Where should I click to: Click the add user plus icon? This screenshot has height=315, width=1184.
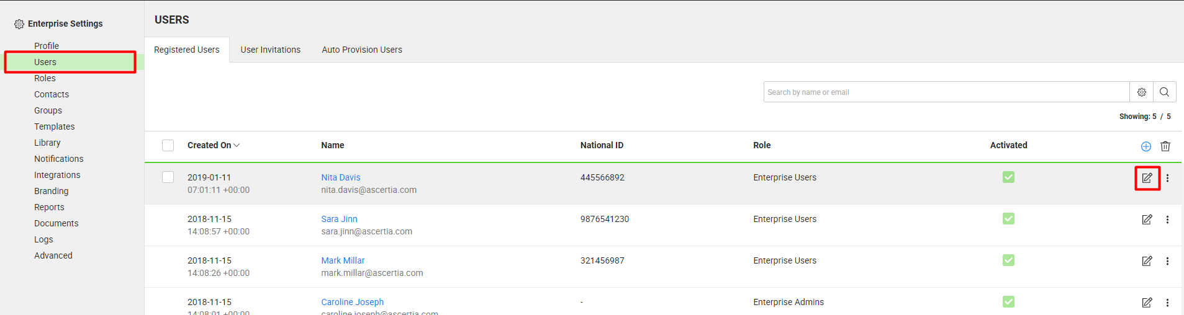pos(1146,146)
